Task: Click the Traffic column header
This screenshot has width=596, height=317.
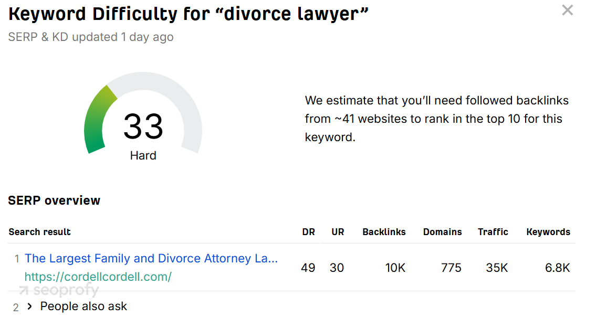Action: click(x=493, y=232)
